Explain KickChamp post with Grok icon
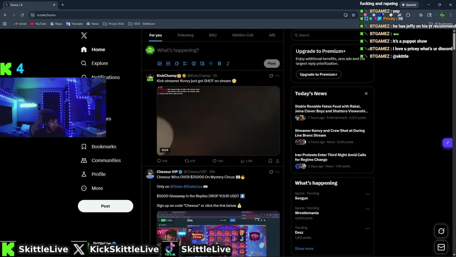The height and width of the screenshot is (257, 456). click(271, 76)
